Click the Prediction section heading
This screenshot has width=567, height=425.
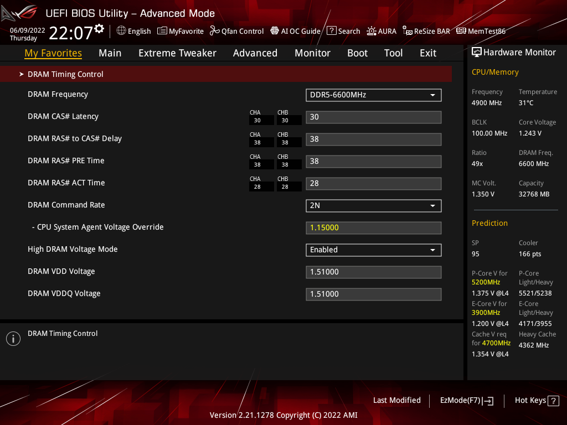point(489,224)
